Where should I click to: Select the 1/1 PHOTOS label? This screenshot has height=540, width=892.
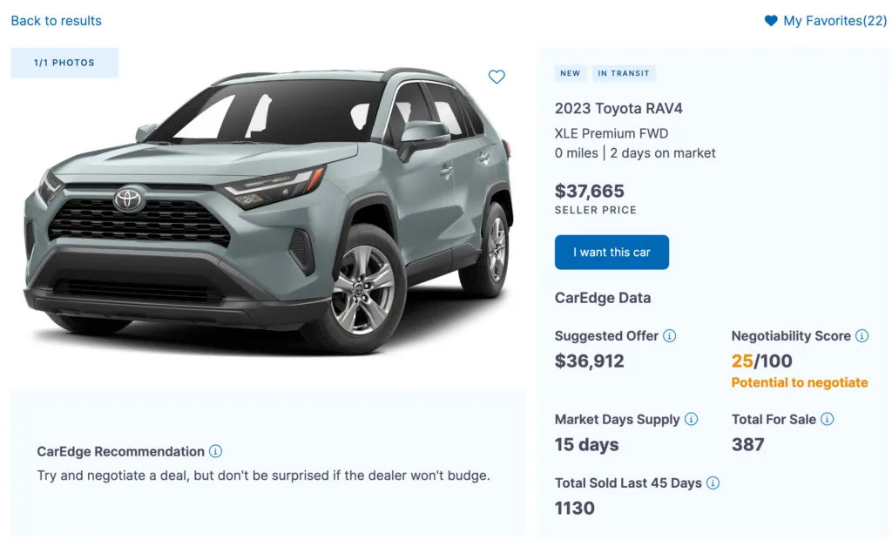pyautogui.click(x=64, y=62)
